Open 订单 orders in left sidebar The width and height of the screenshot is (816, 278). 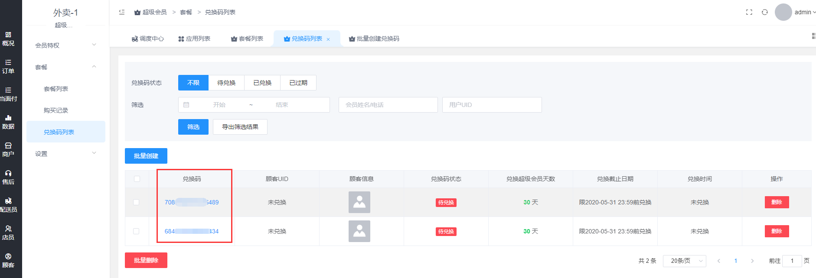8,67
